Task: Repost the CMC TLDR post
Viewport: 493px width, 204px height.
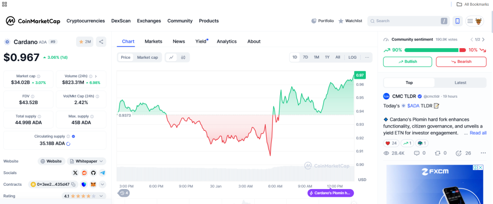Action: [441, 153]
